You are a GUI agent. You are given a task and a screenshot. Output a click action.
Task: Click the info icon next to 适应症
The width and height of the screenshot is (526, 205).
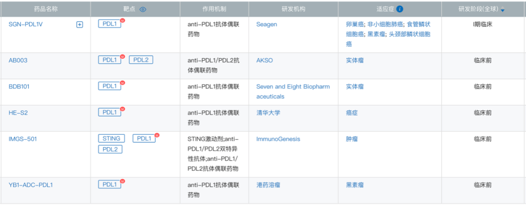(x=399, y=9)
